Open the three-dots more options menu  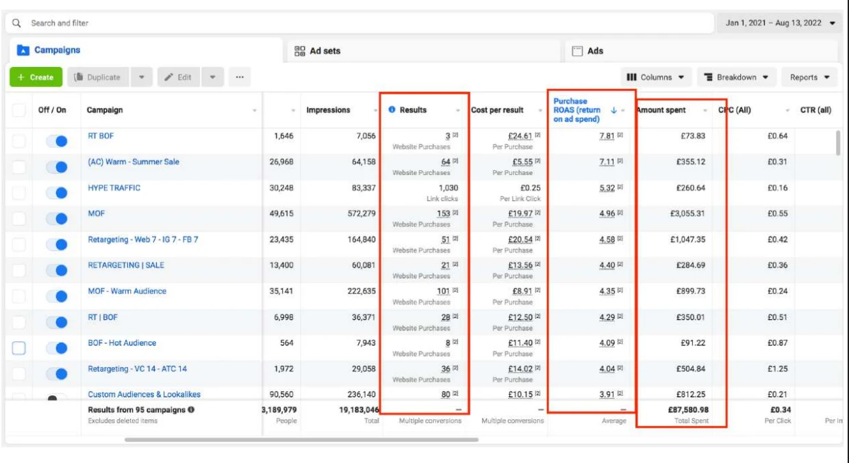[x=239, y=77]
